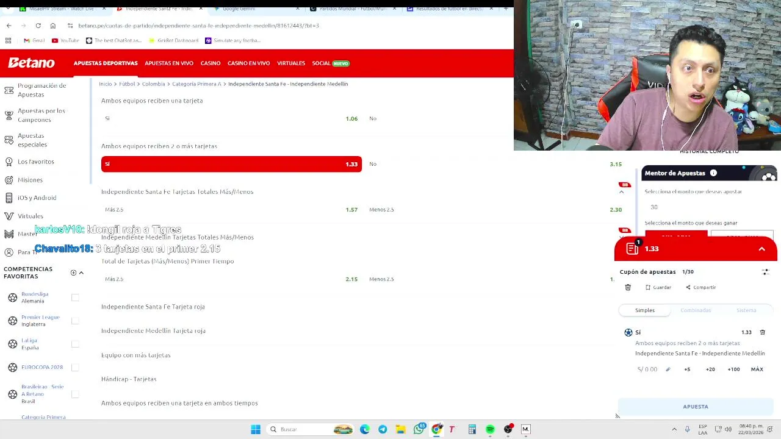Switch to the Simples bet tab

[644, 310]
